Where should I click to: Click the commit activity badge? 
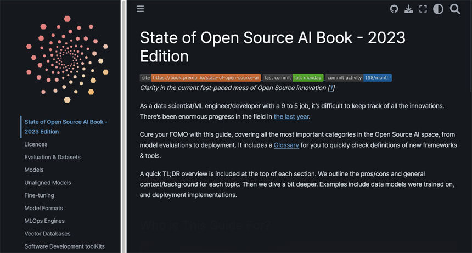[358, 77]
